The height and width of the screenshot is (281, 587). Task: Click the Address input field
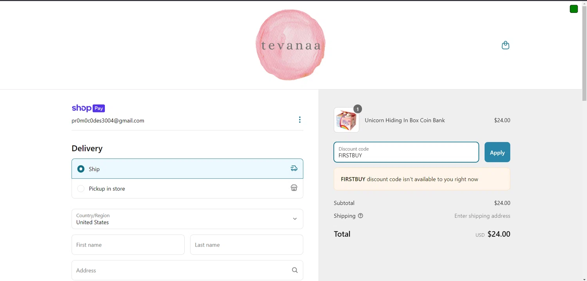187,270
